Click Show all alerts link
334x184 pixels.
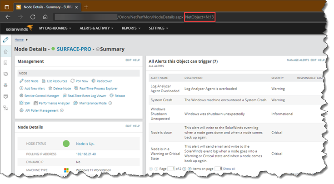[x=229, y=169]
